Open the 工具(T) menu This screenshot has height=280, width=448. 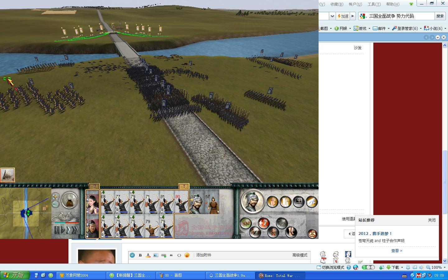click(374, 4)
